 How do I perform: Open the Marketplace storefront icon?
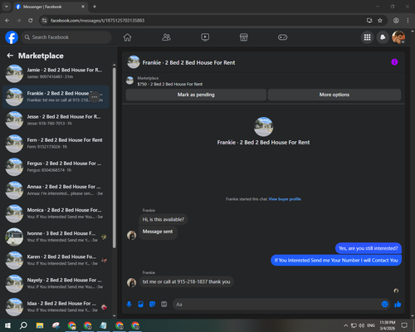[244, 37]
